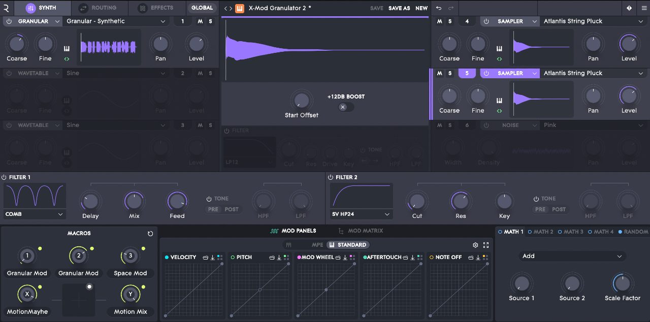Click the keyboard icon in Granular oscillator
650x322 pixels.
coord(67,49)
